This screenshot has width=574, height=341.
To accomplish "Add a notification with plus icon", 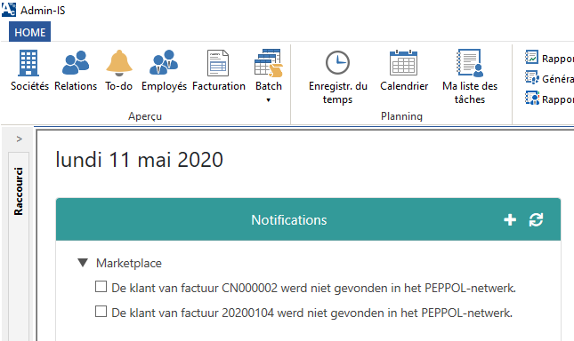I will (510, 220).
